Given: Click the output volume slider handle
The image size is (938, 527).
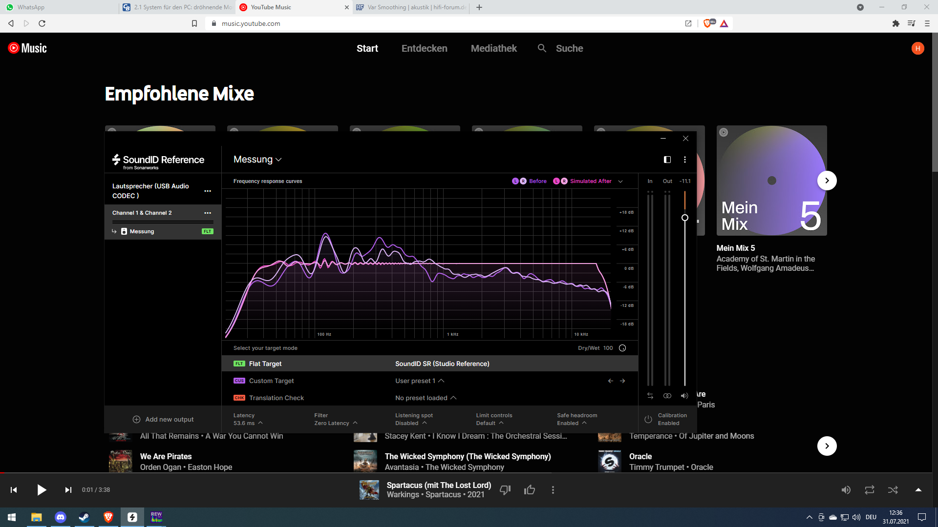Looking at the screenshot, I should click(x=685, y=218).
